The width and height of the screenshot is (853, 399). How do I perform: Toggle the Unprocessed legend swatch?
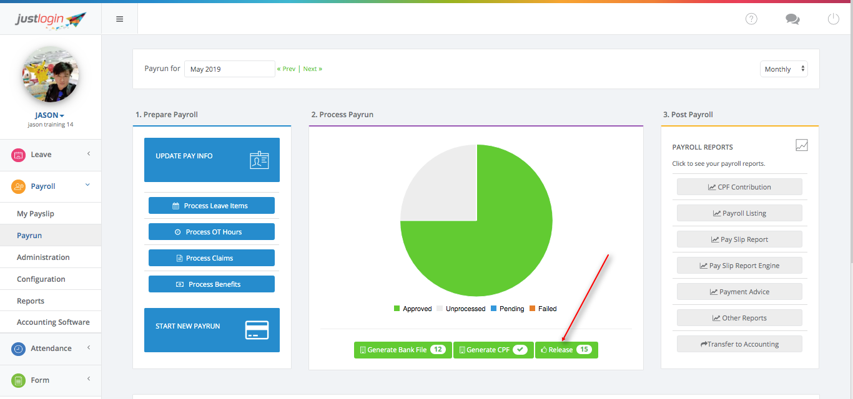(440, 309)
